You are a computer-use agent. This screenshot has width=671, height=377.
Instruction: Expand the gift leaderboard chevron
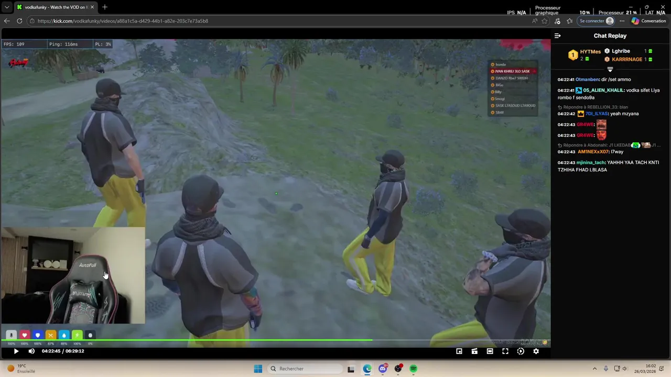click(x=610, y=69)
